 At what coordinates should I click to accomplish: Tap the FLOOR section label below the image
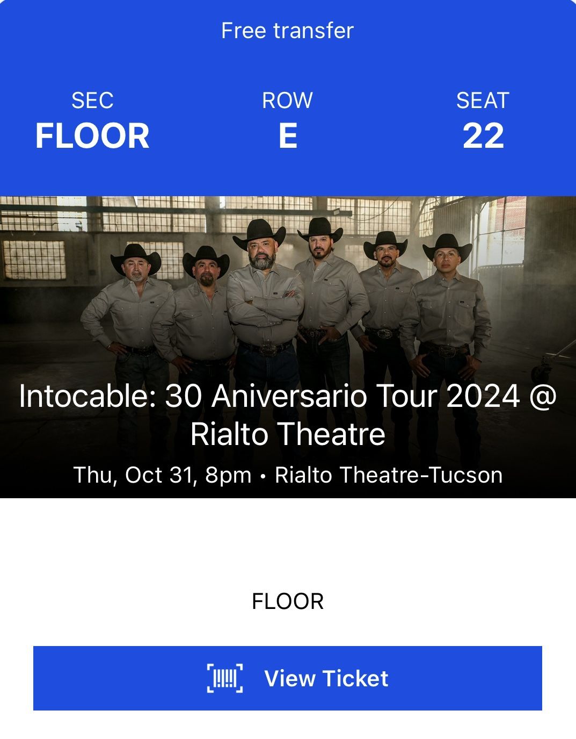288,602
